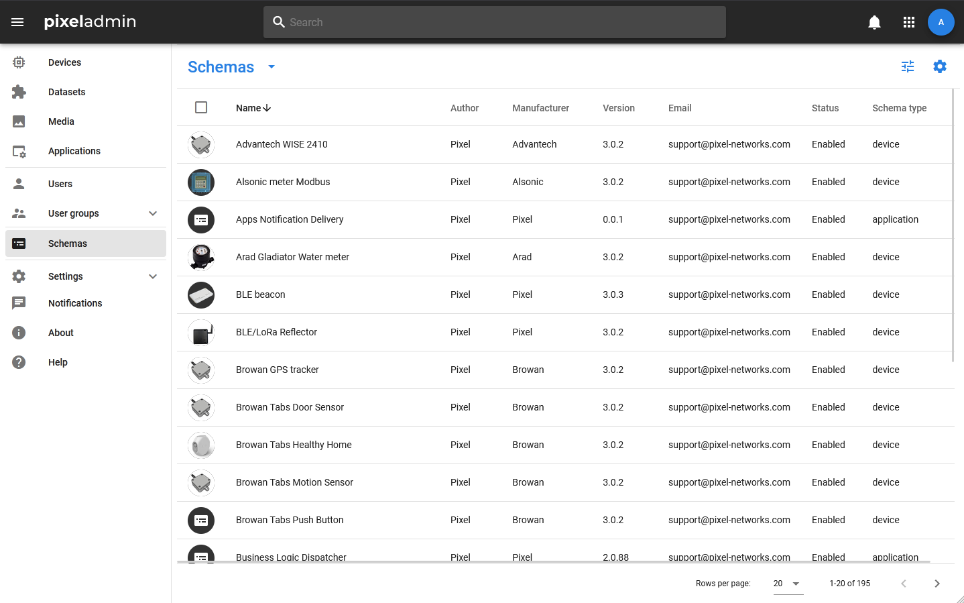Navigate to Applications in sidebar

click(74, 151)
